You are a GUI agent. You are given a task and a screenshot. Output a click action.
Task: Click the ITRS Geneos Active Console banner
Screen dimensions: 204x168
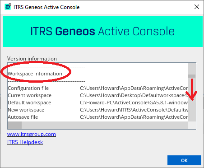click(102, 32)
